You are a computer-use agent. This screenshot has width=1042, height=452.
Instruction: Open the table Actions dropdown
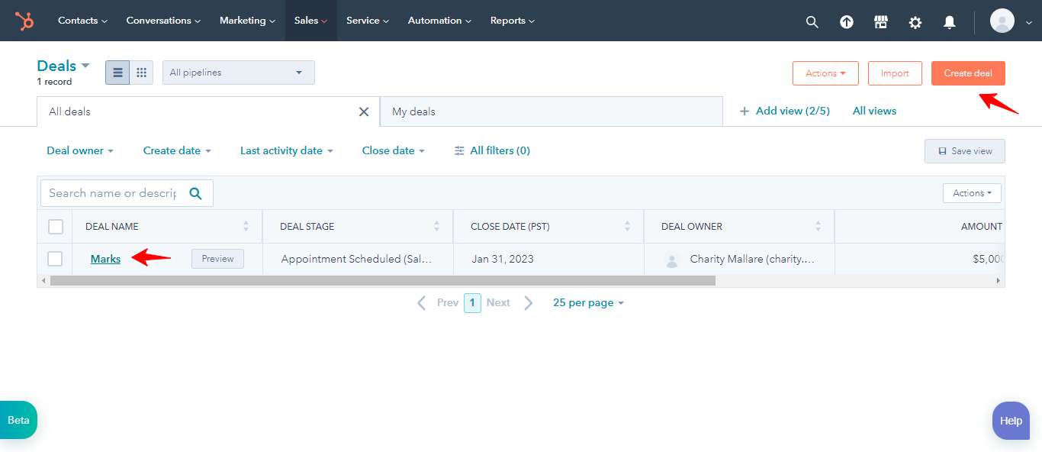972,193
